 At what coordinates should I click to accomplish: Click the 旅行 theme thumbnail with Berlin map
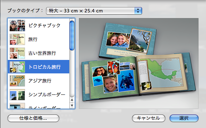(x=17, y=39)
